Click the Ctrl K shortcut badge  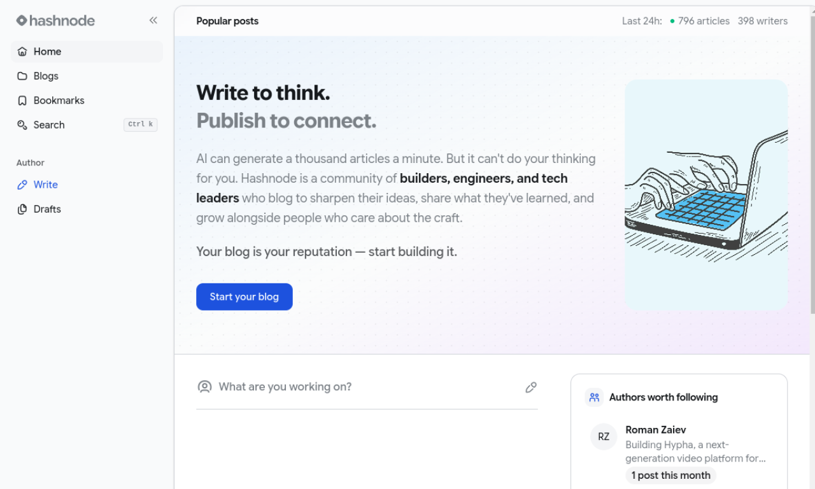140,125
